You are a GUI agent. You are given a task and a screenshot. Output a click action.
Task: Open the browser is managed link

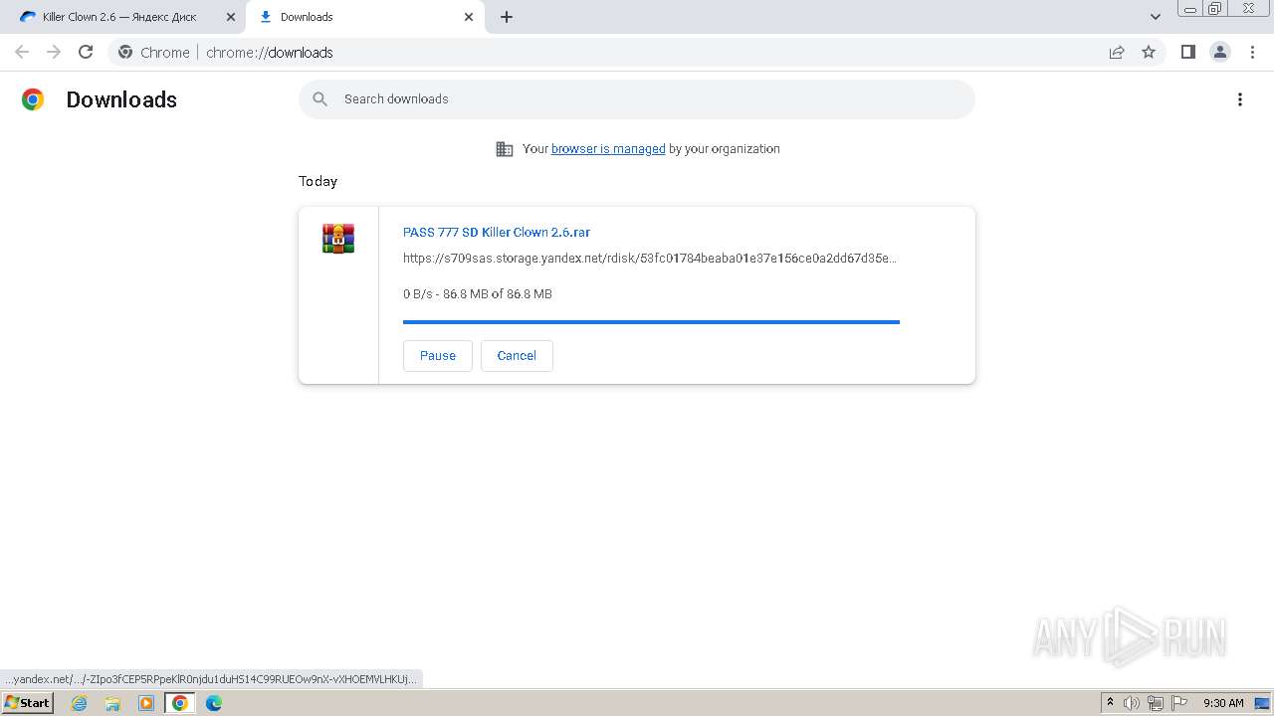coord(608,149)
